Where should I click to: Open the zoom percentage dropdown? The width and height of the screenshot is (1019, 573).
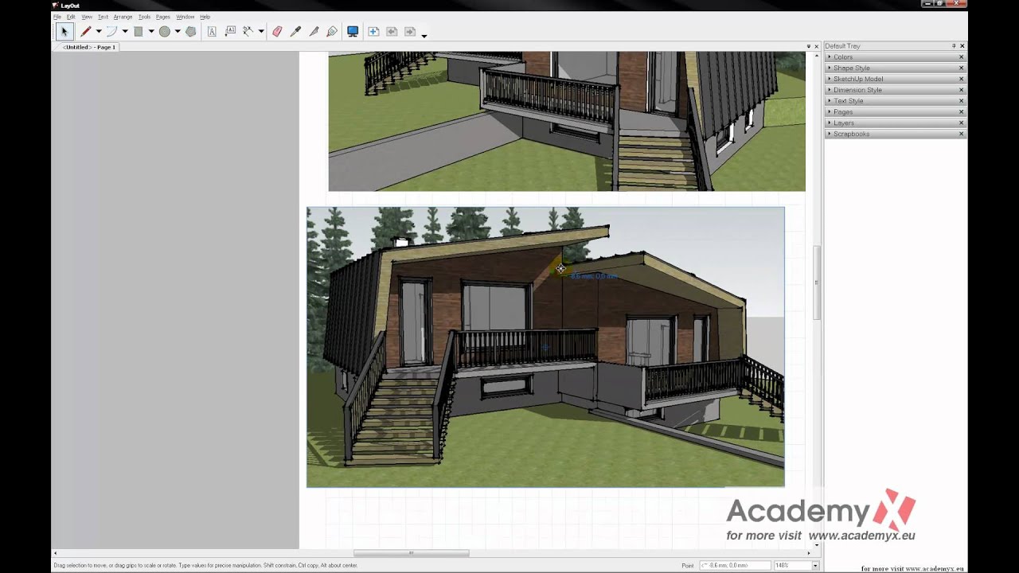(x=815, y=565)
